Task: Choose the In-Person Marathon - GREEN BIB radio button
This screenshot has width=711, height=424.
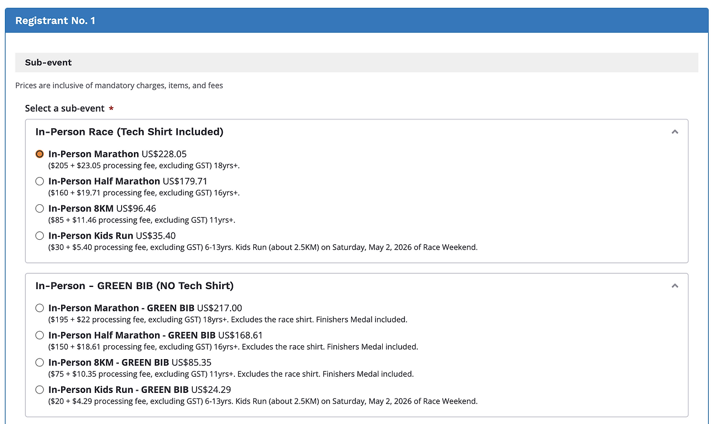Action: point(39,308)
